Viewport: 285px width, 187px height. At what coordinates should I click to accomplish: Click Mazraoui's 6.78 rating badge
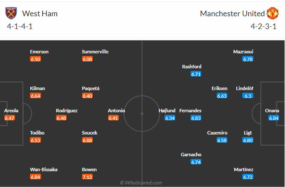pyautogui.click(x=248, y=59)
